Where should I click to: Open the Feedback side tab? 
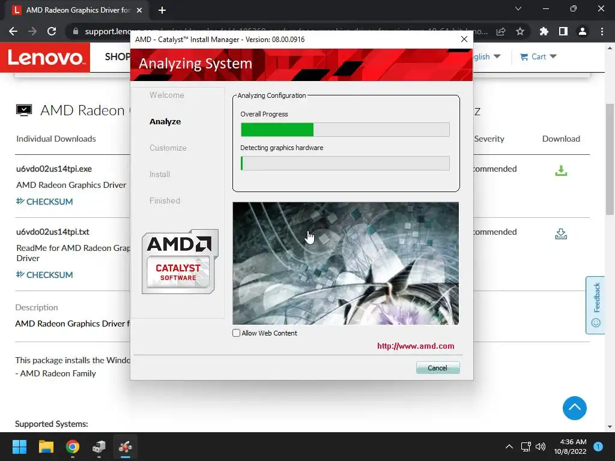click(x=595, y=305)
